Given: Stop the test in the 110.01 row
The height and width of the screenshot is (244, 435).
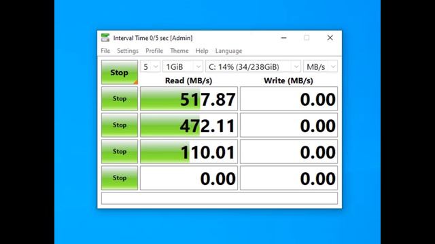Looking at the screenshot, I should [x=120, y=152].
